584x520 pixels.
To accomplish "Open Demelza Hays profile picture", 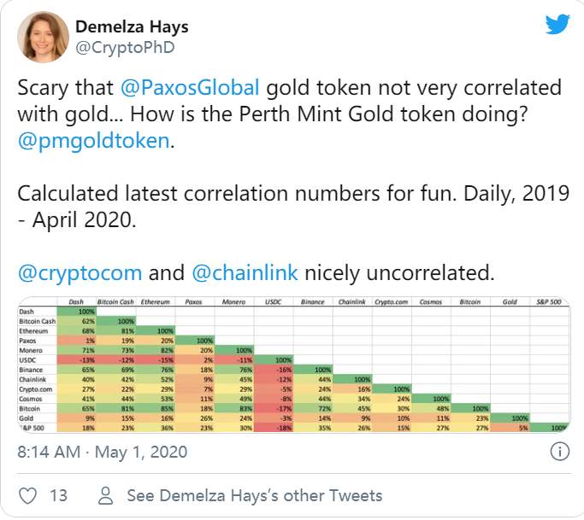I will [x=43, y=37].
